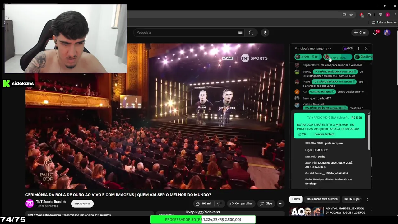
Task: Click the R$ 5,00 Super Chat amount
Action: point(357,118)
